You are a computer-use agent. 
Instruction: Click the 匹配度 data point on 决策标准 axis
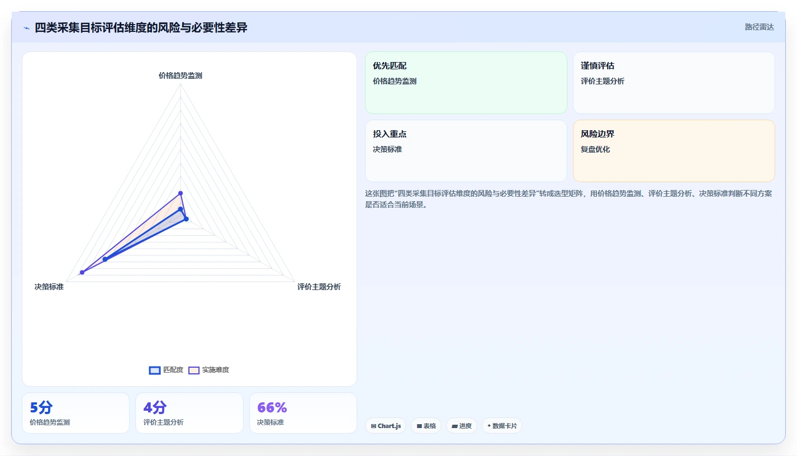point(105,259)
